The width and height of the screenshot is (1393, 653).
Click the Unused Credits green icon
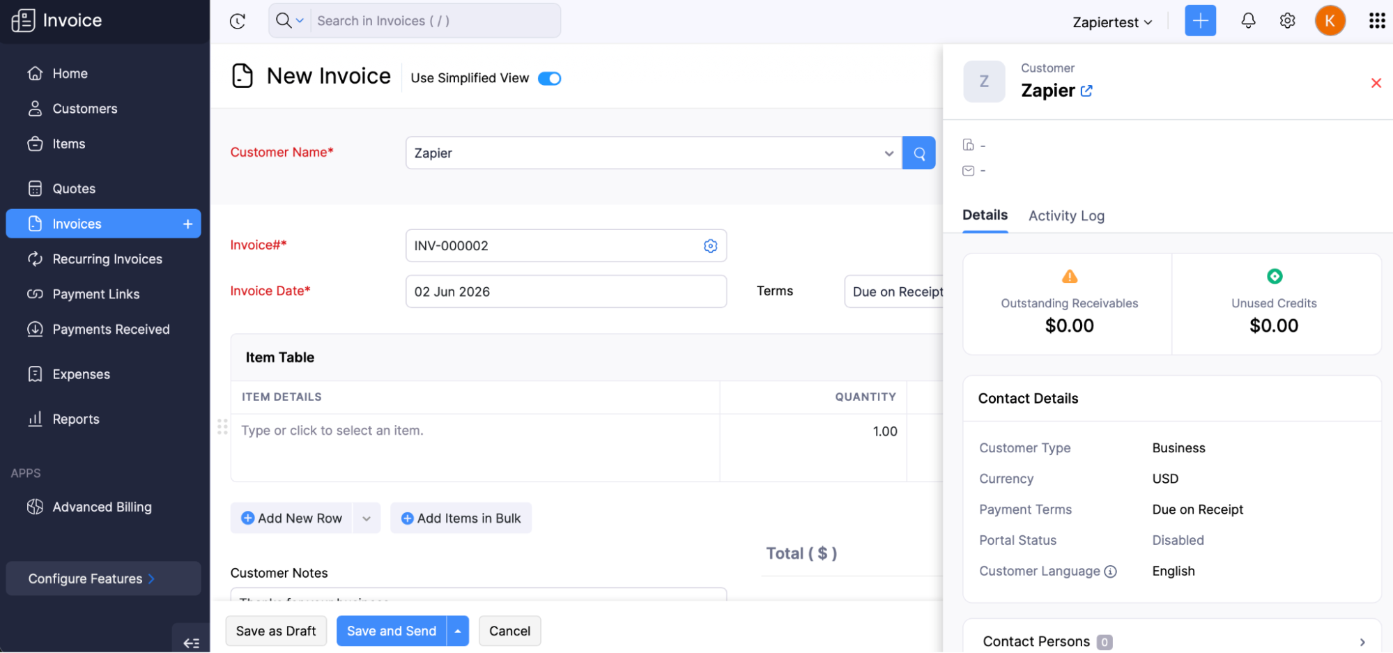click(x=1274, y=277)
